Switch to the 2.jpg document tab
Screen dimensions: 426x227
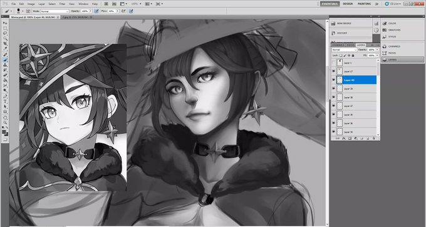coord(76,17)
